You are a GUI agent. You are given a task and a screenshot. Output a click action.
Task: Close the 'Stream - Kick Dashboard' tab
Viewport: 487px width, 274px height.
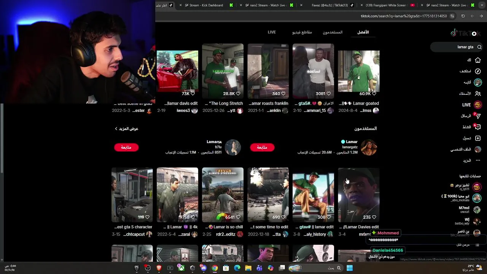181,5
